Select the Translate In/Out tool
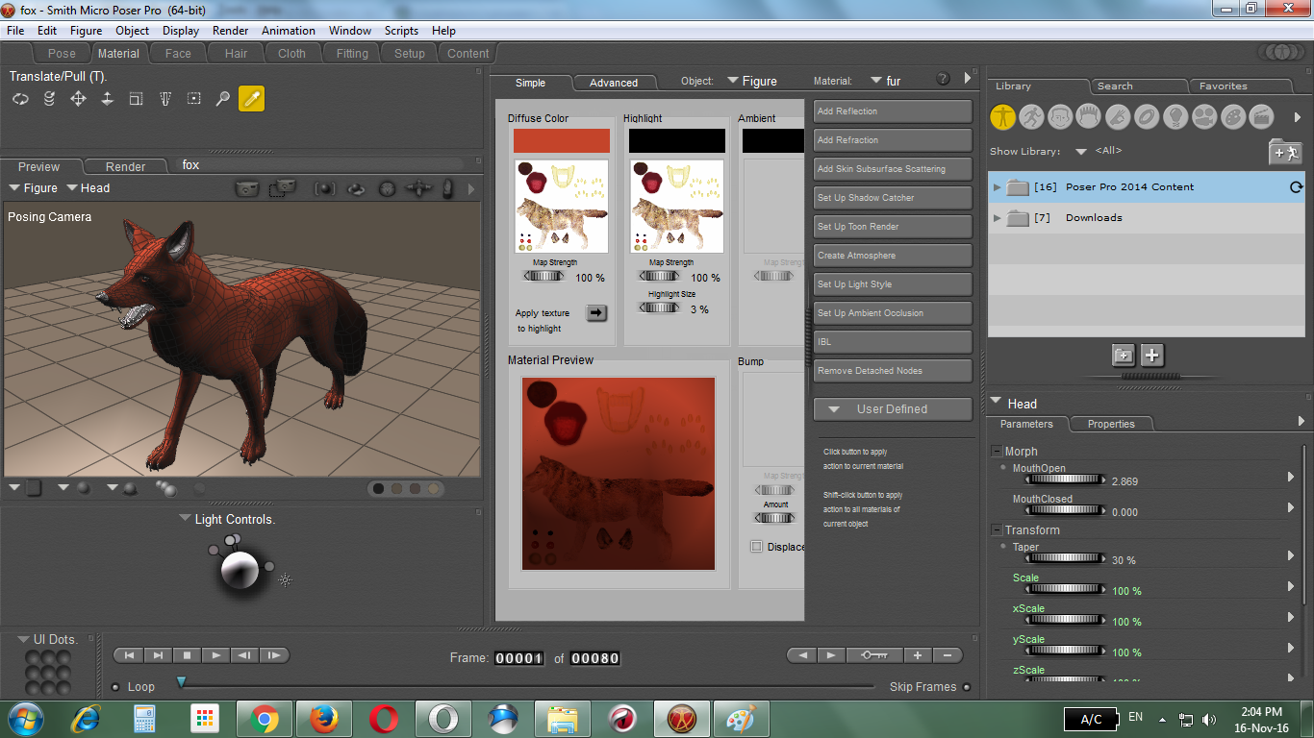The height and width of the screenshot is (738, 1314). tap(107, 98)
